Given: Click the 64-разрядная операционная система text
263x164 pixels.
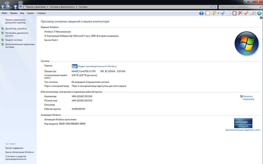Looking at the screenshot, I should (x=90, y=82).
